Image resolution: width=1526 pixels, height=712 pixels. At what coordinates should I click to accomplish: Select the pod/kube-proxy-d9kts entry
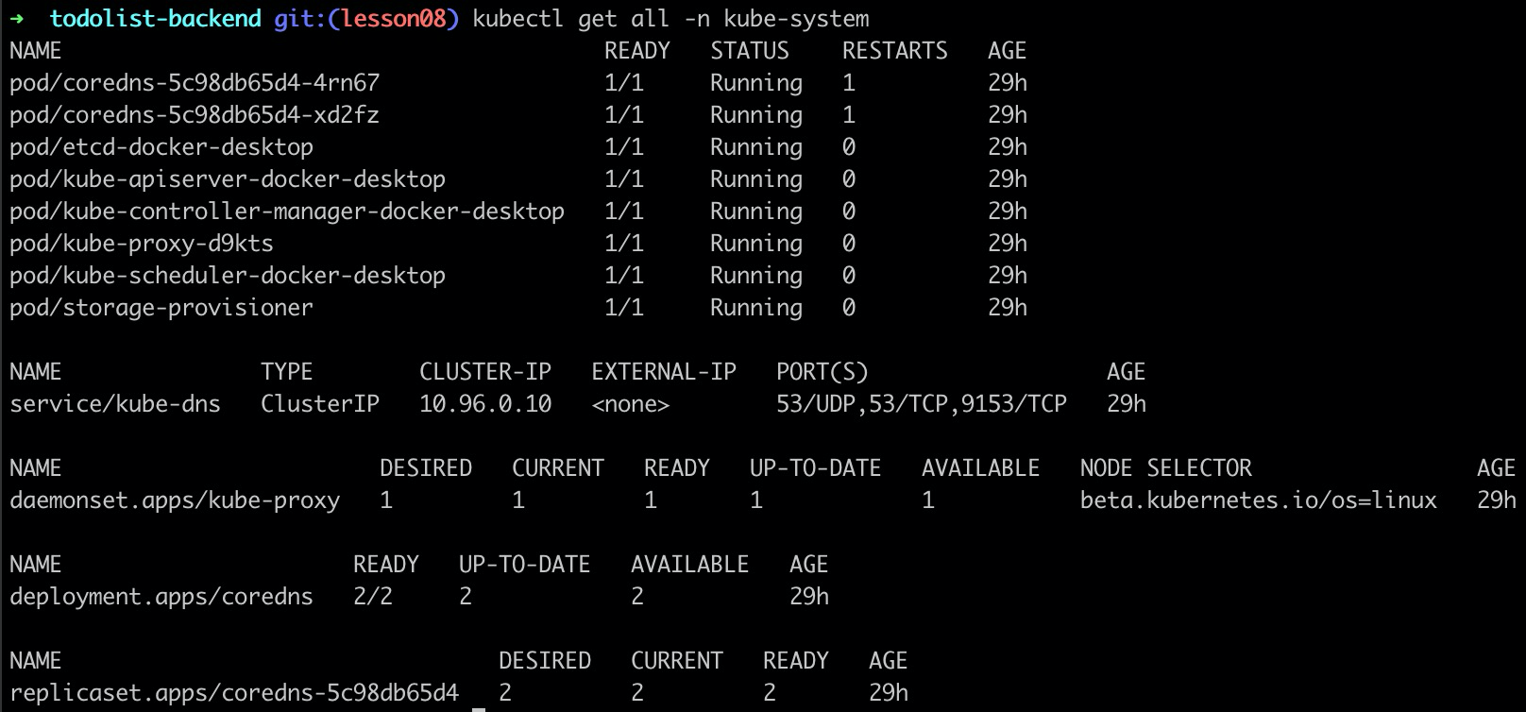142,244
